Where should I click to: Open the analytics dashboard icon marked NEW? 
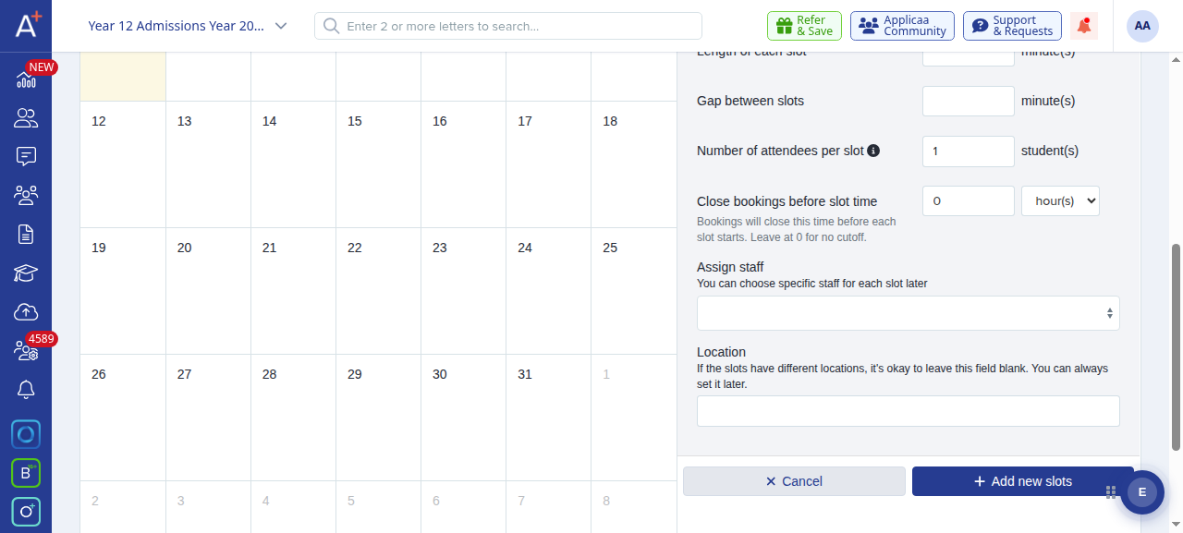26,79
